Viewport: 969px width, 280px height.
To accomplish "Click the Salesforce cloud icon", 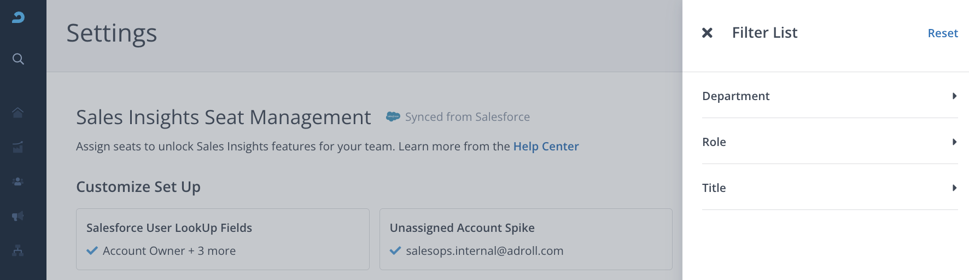I will tap(393, 116).
